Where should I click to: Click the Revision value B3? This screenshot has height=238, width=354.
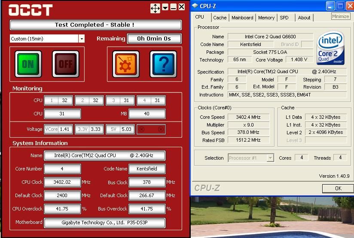[x=336, y=87]
